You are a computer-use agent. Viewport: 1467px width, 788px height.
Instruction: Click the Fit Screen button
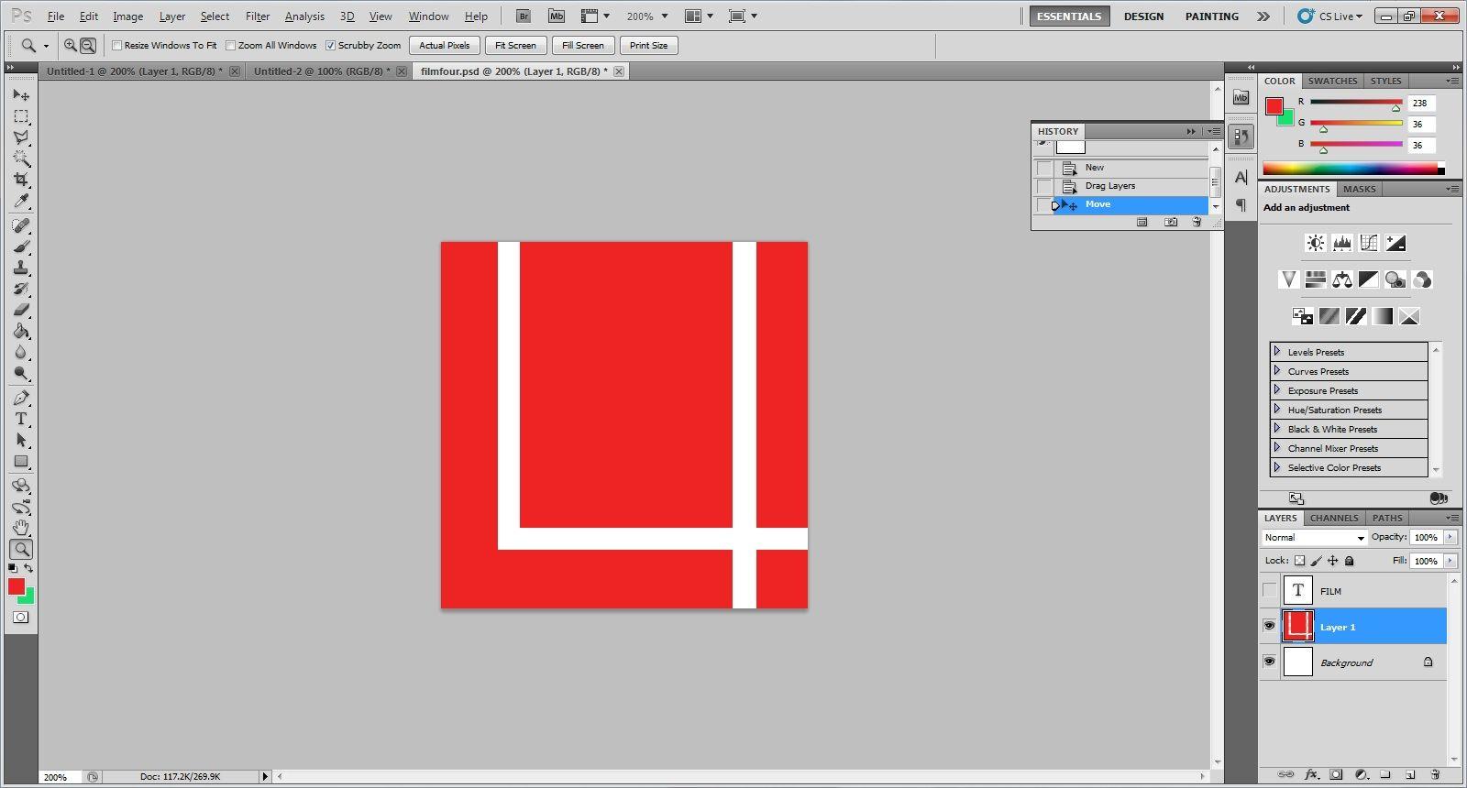[x=515, y=46]
